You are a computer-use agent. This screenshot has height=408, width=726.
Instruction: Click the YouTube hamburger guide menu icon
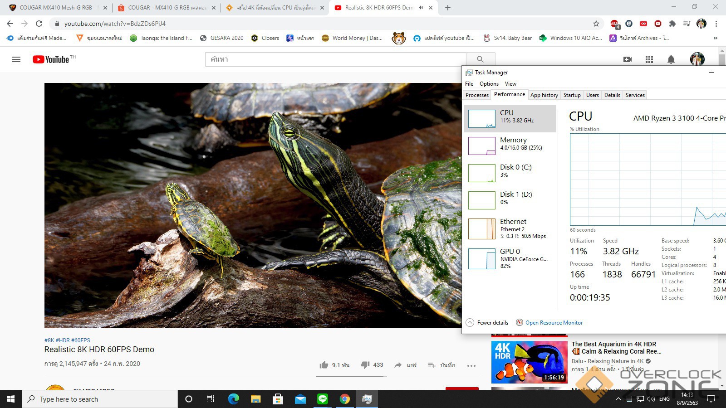tap(16, 59)
